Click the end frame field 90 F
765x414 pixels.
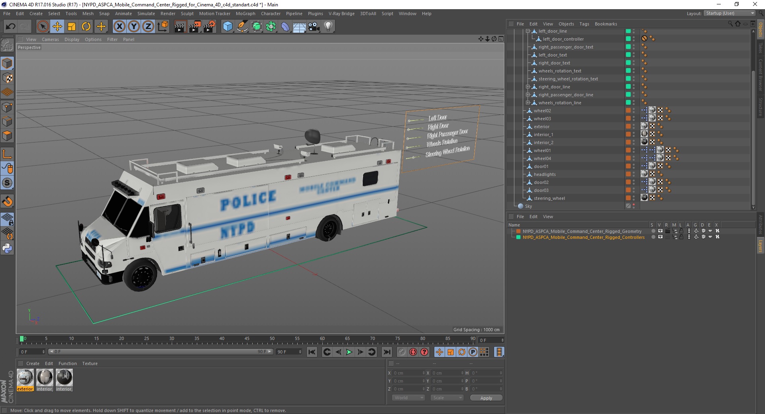(289, 352)
